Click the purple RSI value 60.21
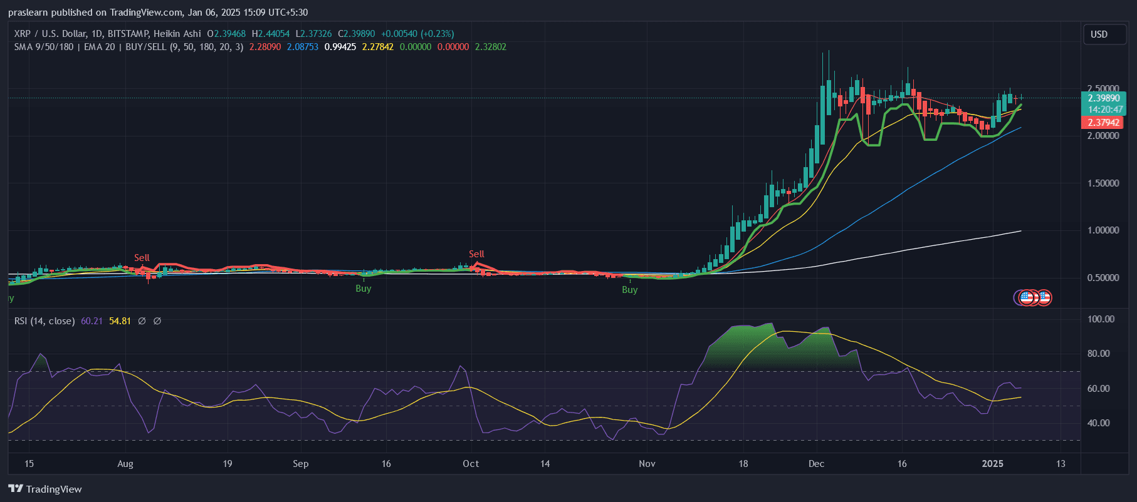This screenshot has height=502, width=1137. click(92, 321)
